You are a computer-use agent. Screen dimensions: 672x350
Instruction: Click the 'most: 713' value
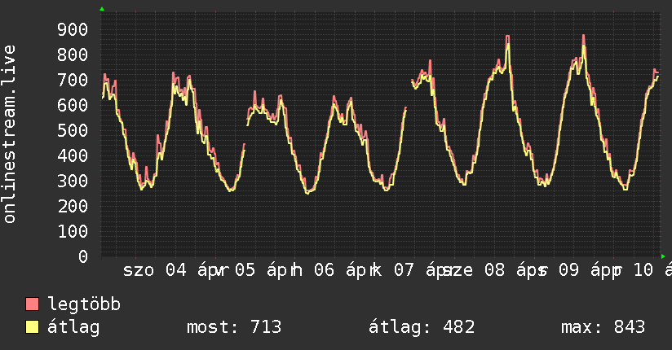[234, 327]
